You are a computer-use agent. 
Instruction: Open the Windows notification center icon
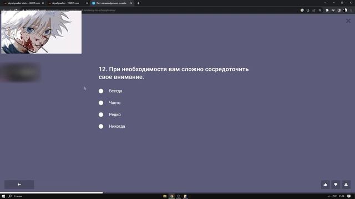click(349, 196)
